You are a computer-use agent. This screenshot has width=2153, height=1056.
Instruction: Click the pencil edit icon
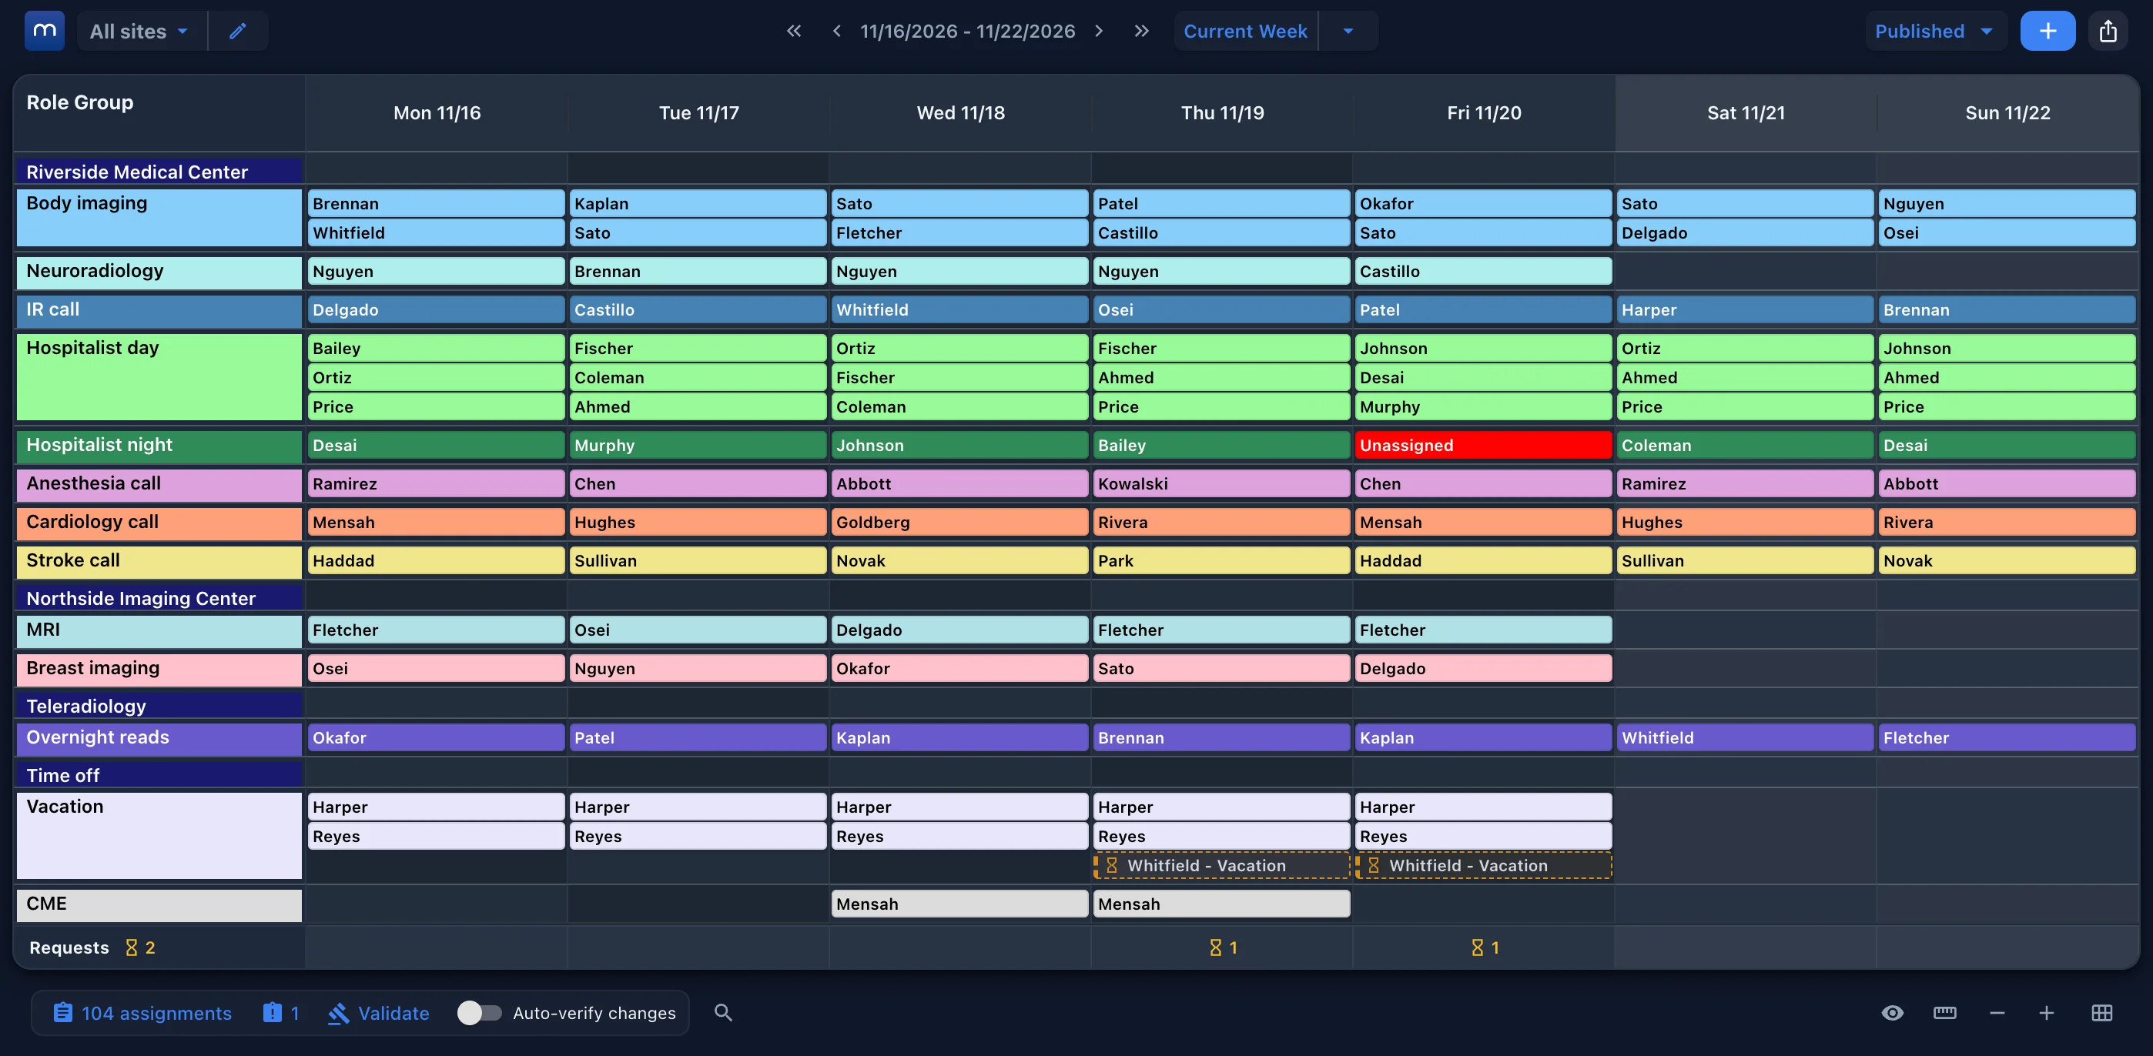point(238,31)
